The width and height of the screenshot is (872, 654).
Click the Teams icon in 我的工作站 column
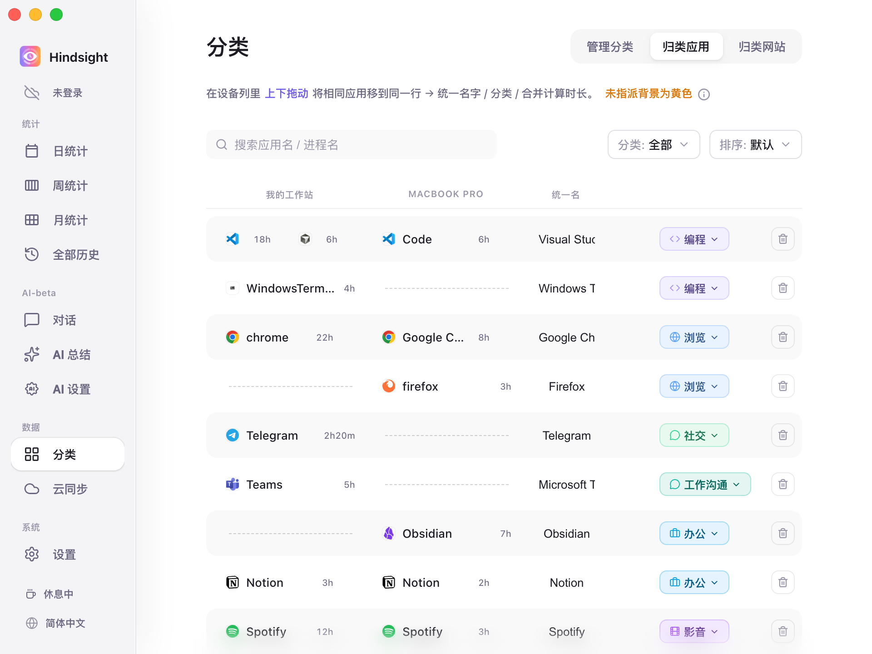pos(233,485)
